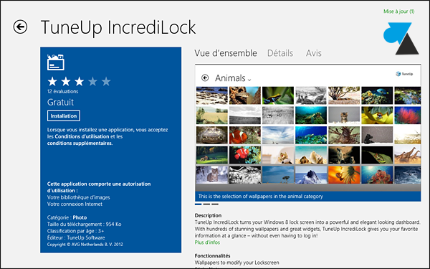Screen dimensions: 430x269
Task: Click the Taille du téléchargement : 954 Ko line
Action: (84, 225)
